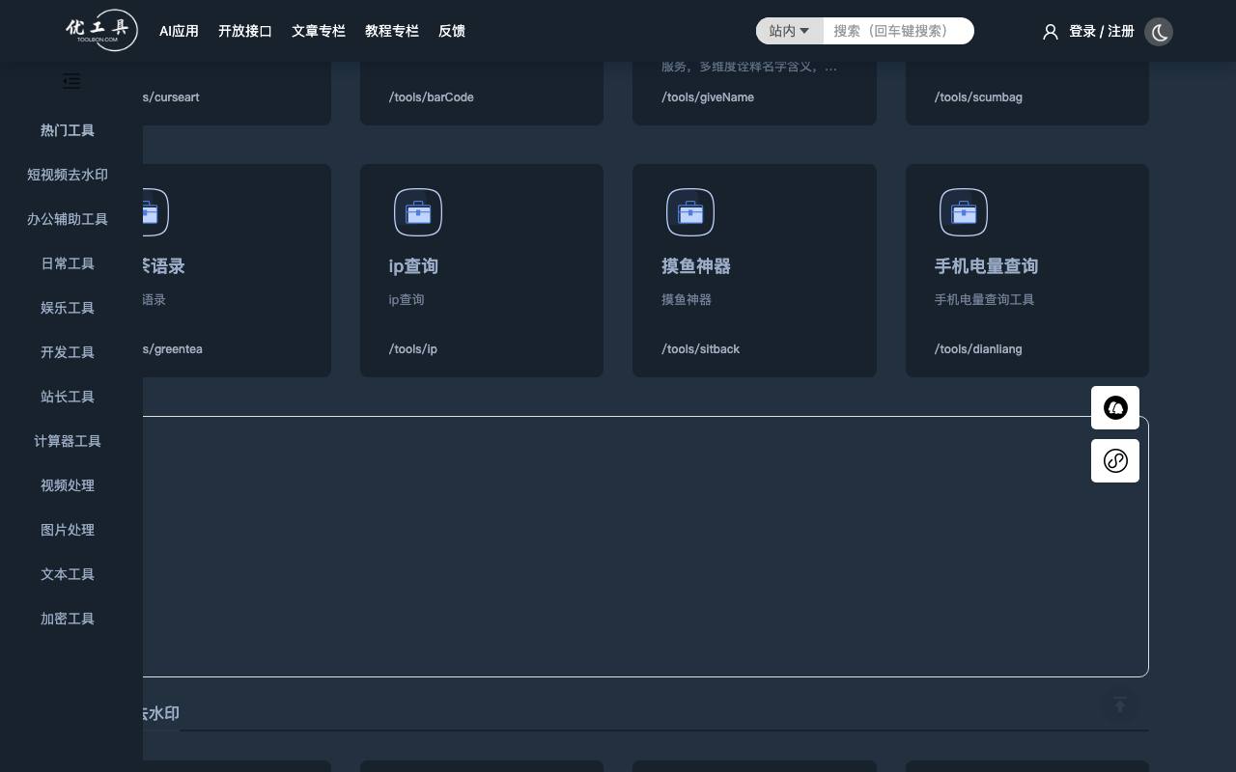Open the 开放接口 menu item

click(x=245, y=31)
